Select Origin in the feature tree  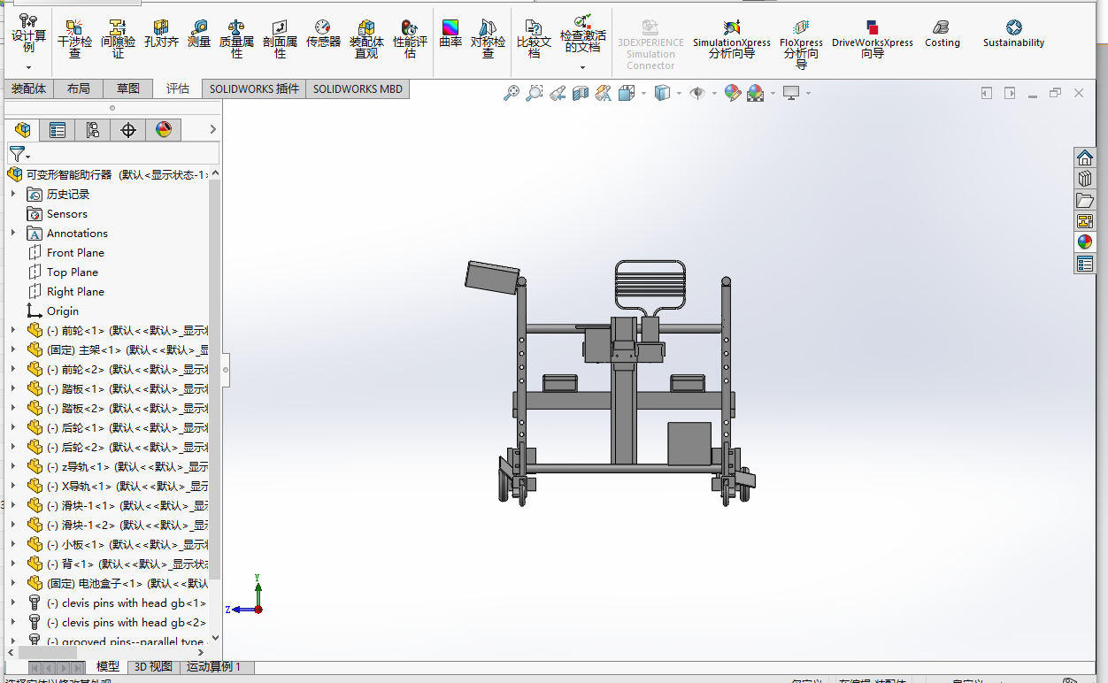coord(63,311)
